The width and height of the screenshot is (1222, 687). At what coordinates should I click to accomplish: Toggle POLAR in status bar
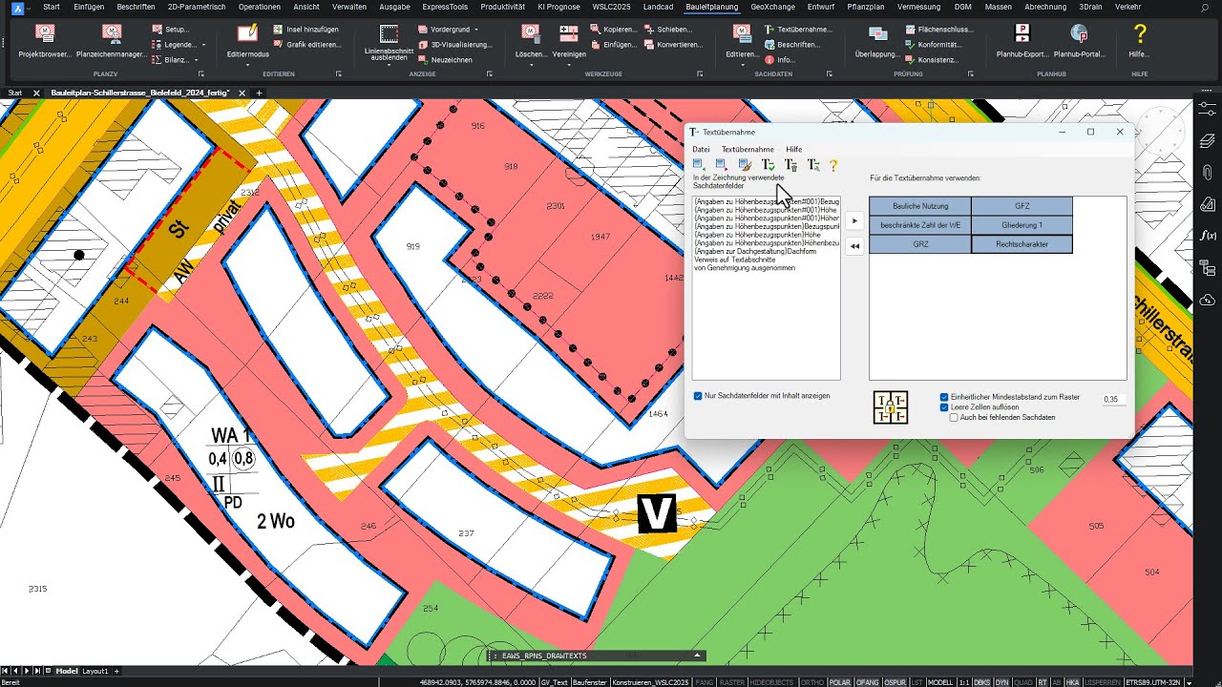point(840,682)
